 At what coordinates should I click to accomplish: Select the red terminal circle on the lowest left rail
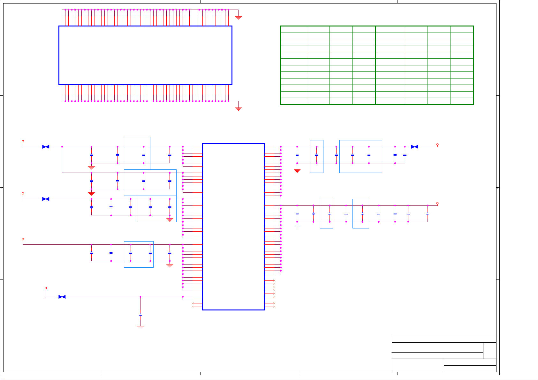(46, 288)
